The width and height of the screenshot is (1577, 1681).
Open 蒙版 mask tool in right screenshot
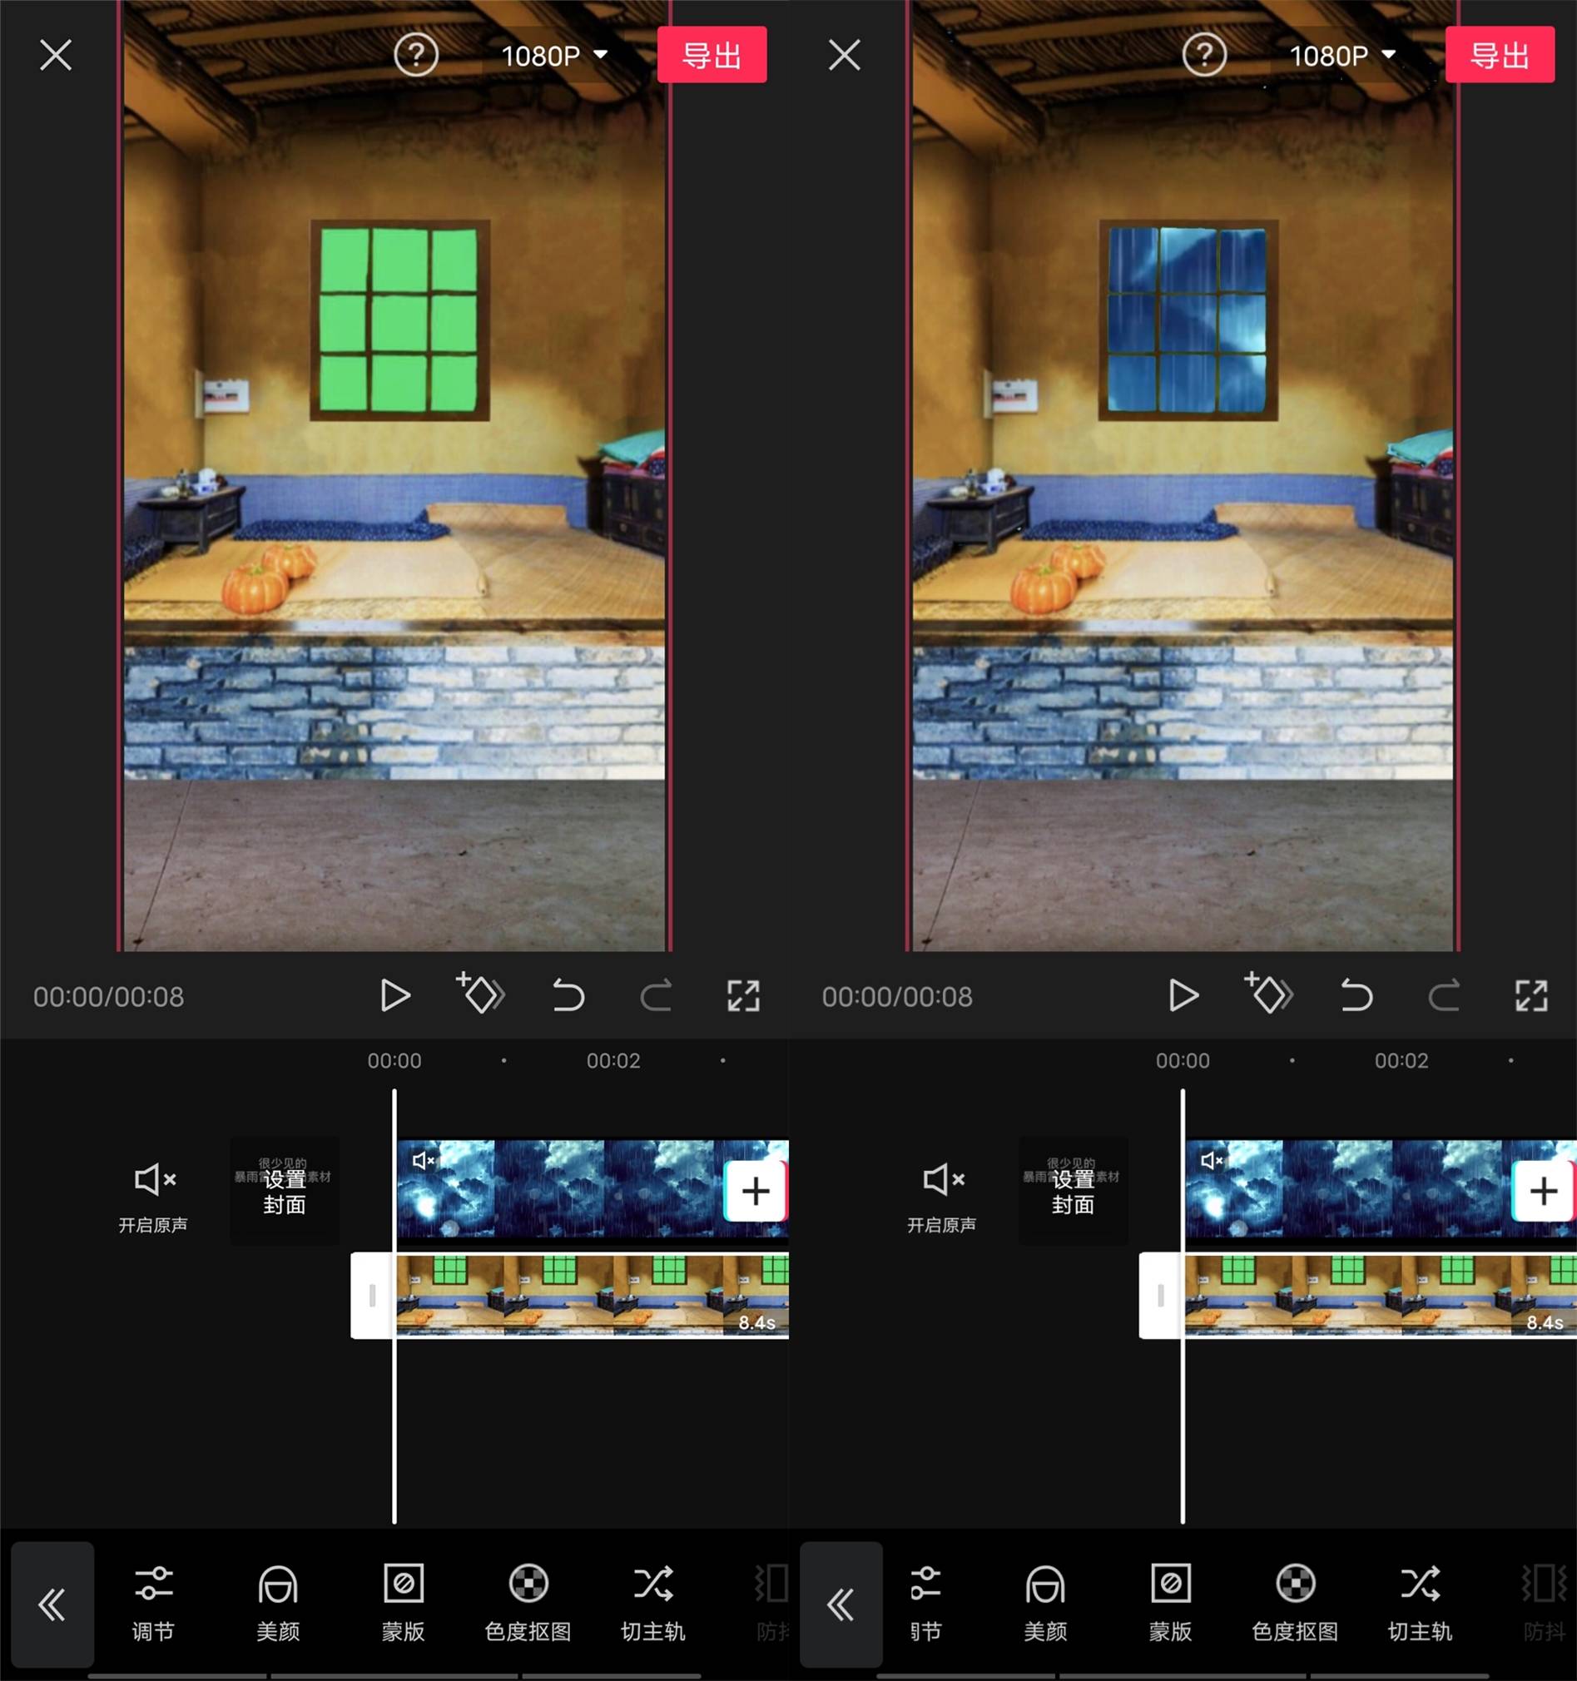click(x=1170, y=1604)
